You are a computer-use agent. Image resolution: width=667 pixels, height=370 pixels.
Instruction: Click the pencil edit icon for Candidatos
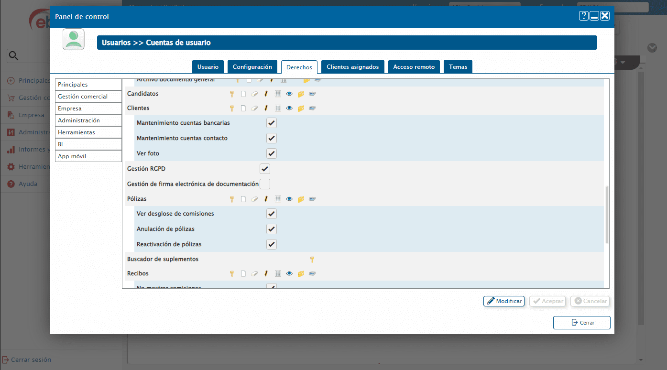pyautogui.click(x=266, y=94)
